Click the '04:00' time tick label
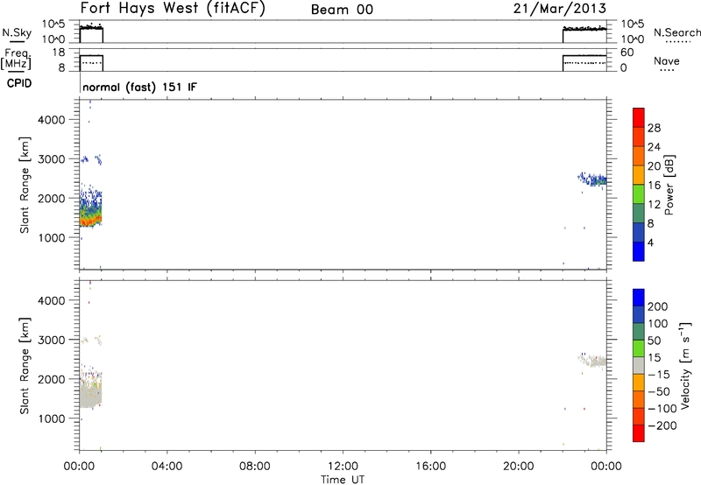Image resolution: width=701 pixels, height=485 pixels. click(x=166, y=466)
